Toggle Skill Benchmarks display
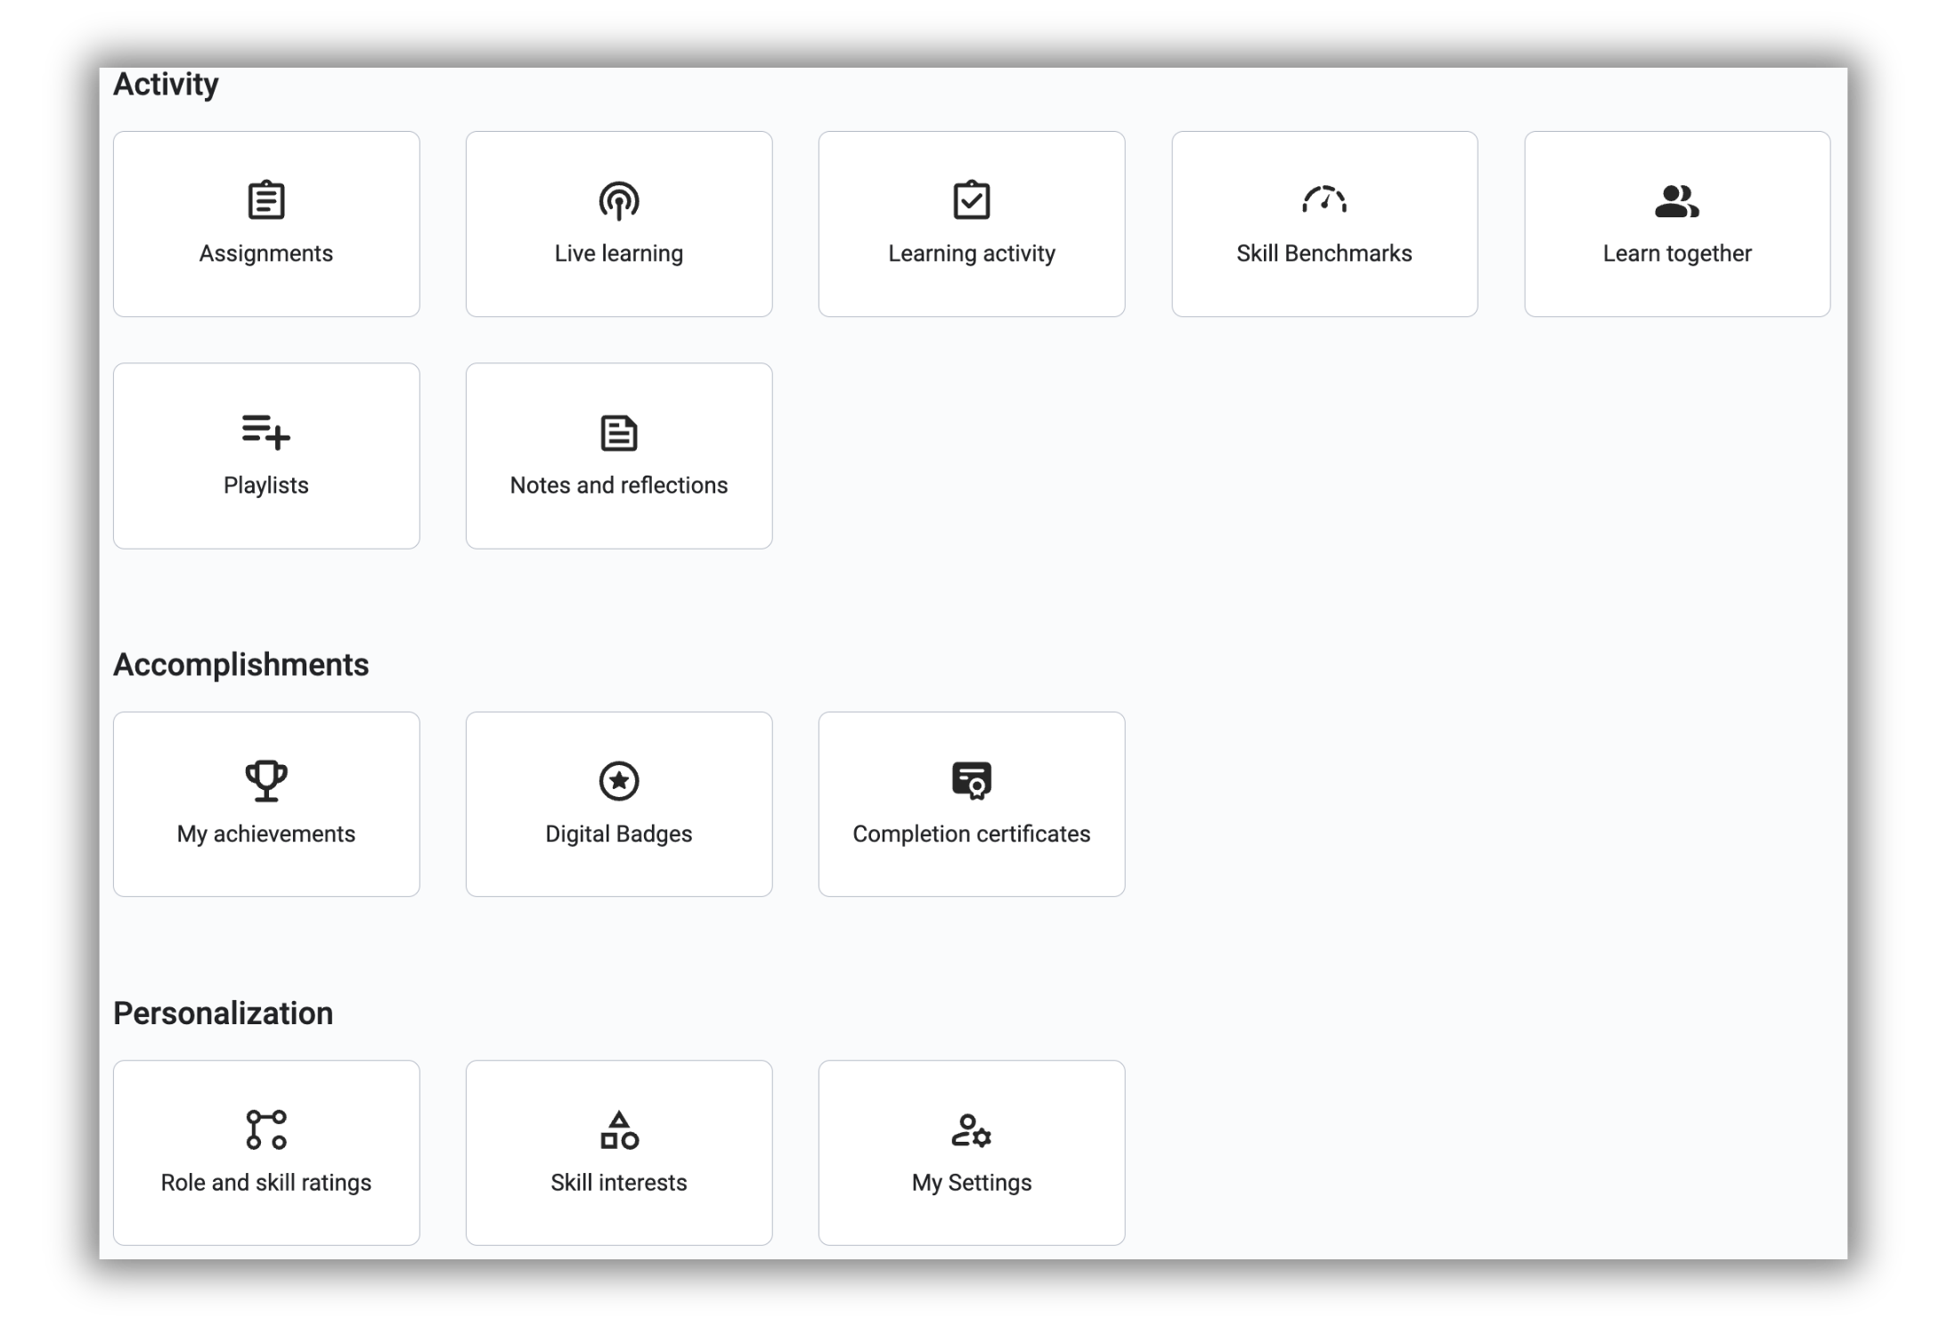Screen dimensions: 1947x1327 1324,224
